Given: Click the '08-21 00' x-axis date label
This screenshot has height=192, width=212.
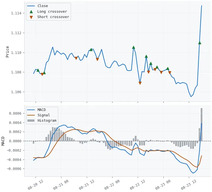Looking at the screenshot, I should click(x=61, y=185).
